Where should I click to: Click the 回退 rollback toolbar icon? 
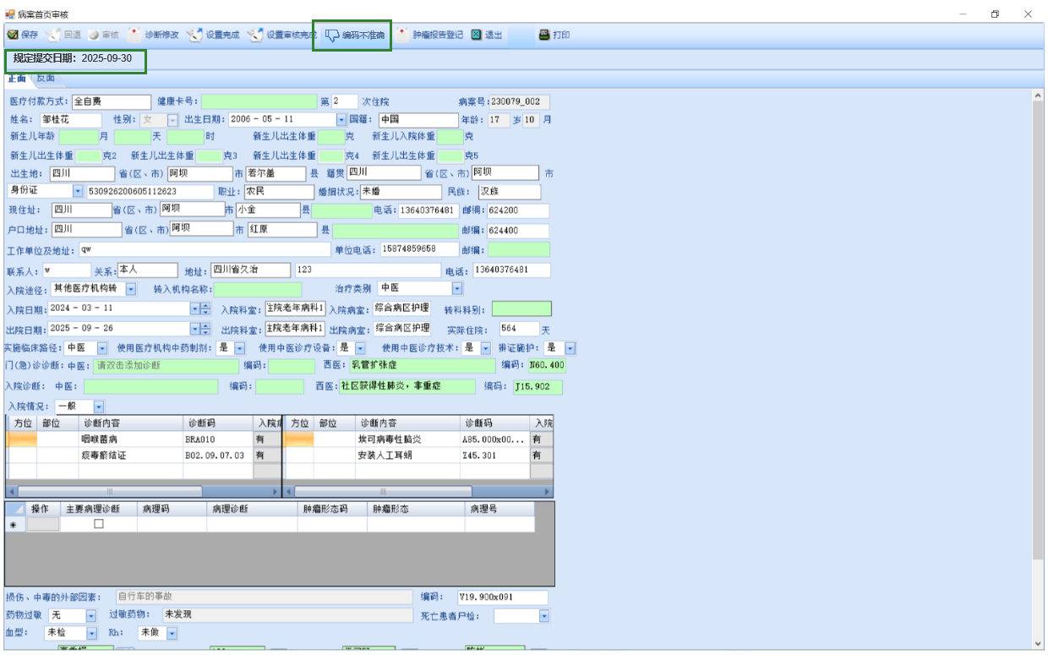55,35
